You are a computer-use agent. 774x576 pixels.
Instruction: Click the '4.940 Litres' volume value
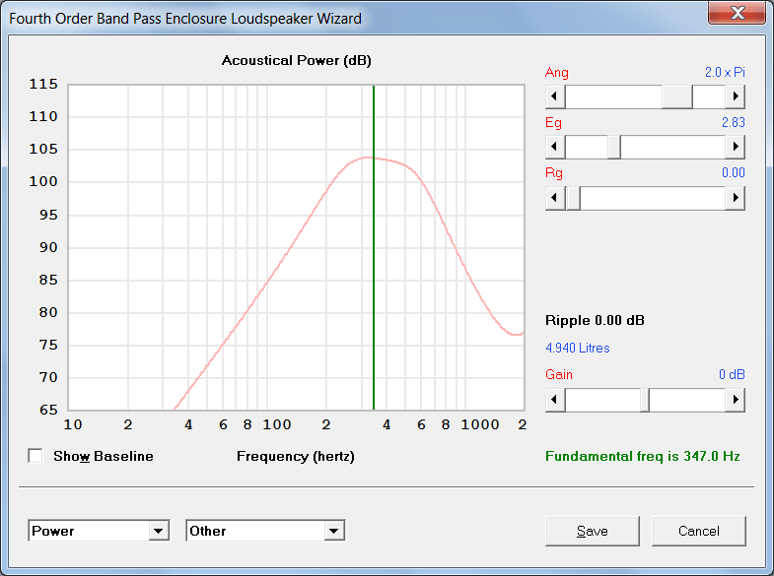click(x=578, y=348)
